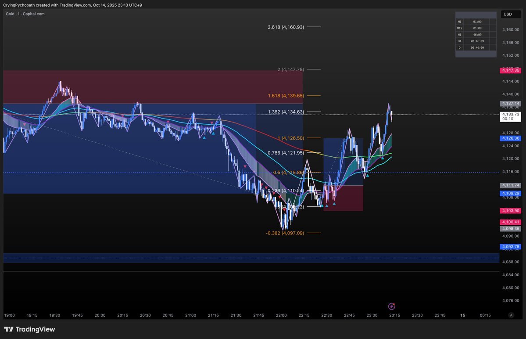Image resolution: width=526 pixels, height=339 pixels.
Task: Click the current price label 4,133.73
Action: click(511, 115)
